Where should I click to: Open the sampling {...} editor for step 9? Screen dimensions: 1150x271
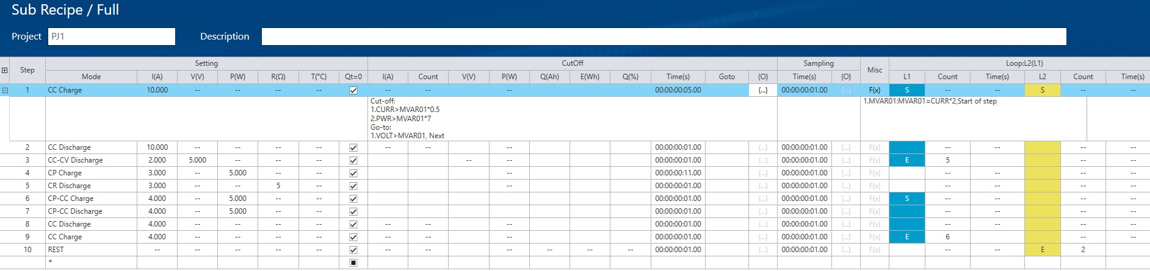[845, 237]
